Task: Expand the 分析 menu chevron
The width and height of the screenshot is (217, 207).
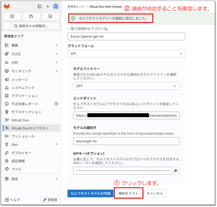Action: (57, 62)
